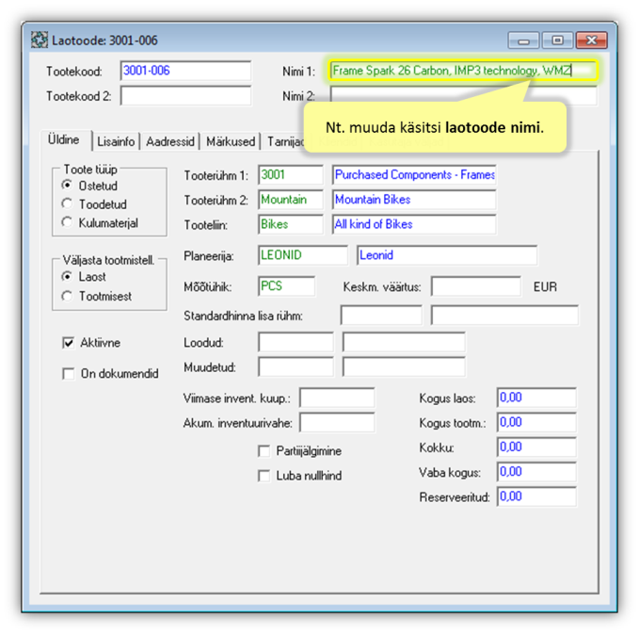This screenshot has width=639, height=634.
Task: Click the Laotoode window title icon
Action: tap(40, 40)
